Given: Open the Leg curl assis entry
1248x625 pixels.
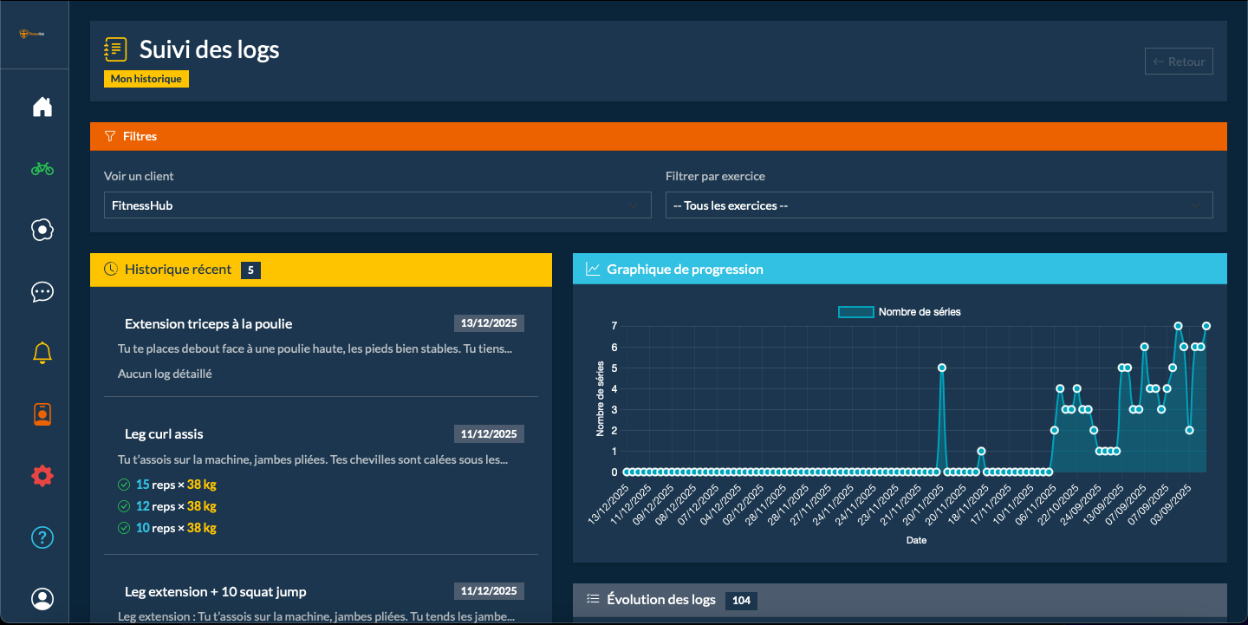Looking at the screenshot, I should [165, 433].
